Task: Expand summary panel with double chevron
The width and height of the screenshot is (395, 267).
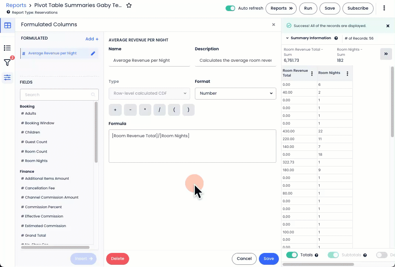Action: pos(386,54)
